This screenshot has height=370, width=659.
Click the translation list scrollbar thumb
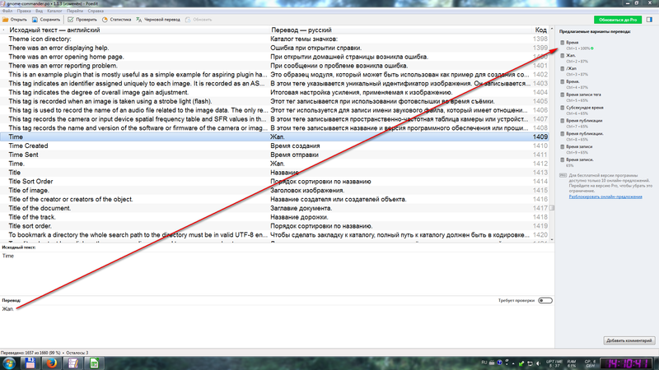pos(552,208)
